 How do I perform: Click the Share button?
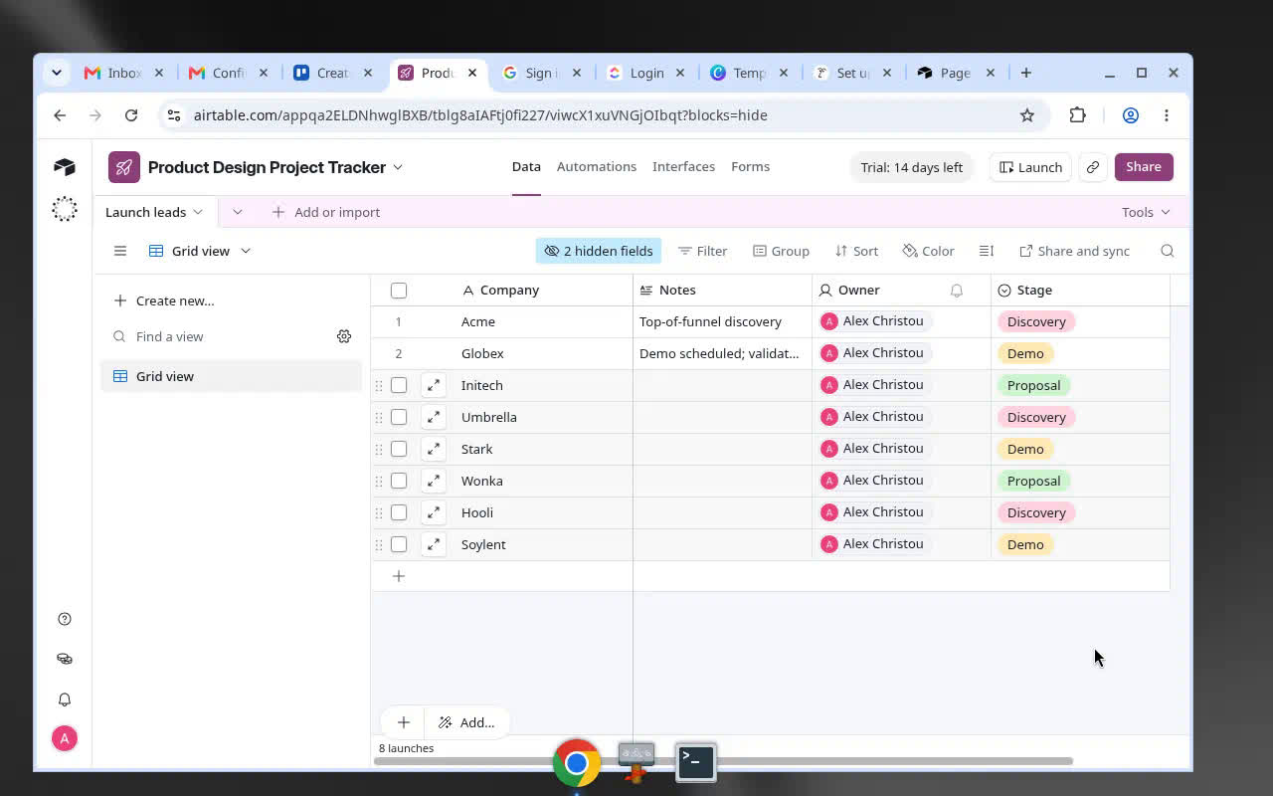1144,167
